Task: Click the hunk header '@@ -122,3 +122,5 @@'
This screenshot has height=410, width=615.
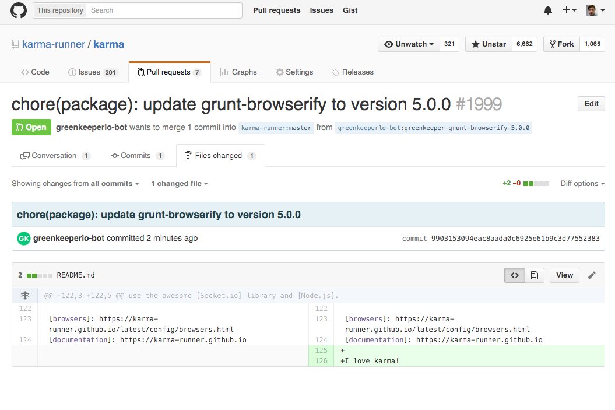Action: click(x=84, y=296)
